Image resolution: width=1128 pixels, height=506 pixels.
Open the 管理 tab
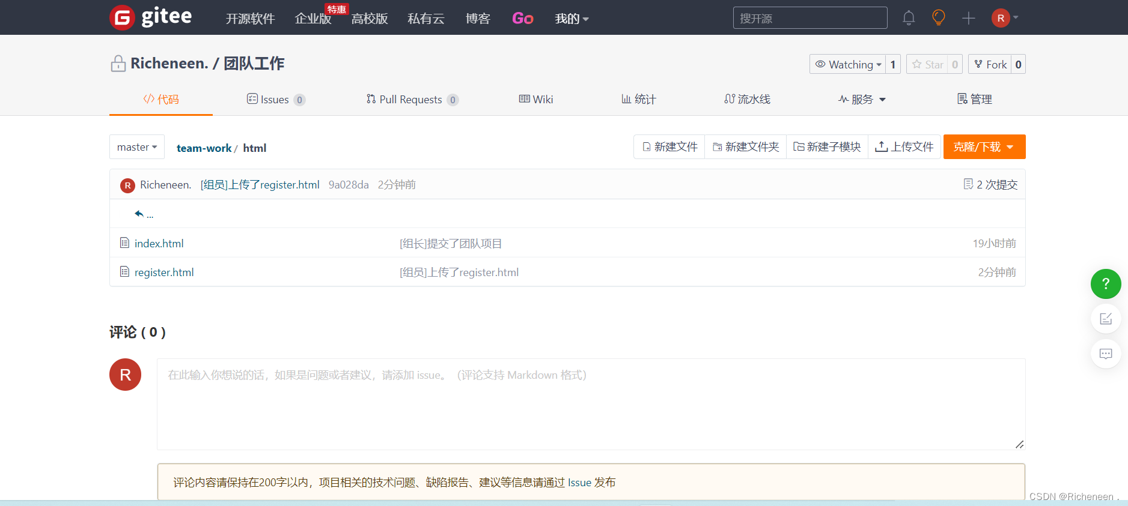pos(974,99)
